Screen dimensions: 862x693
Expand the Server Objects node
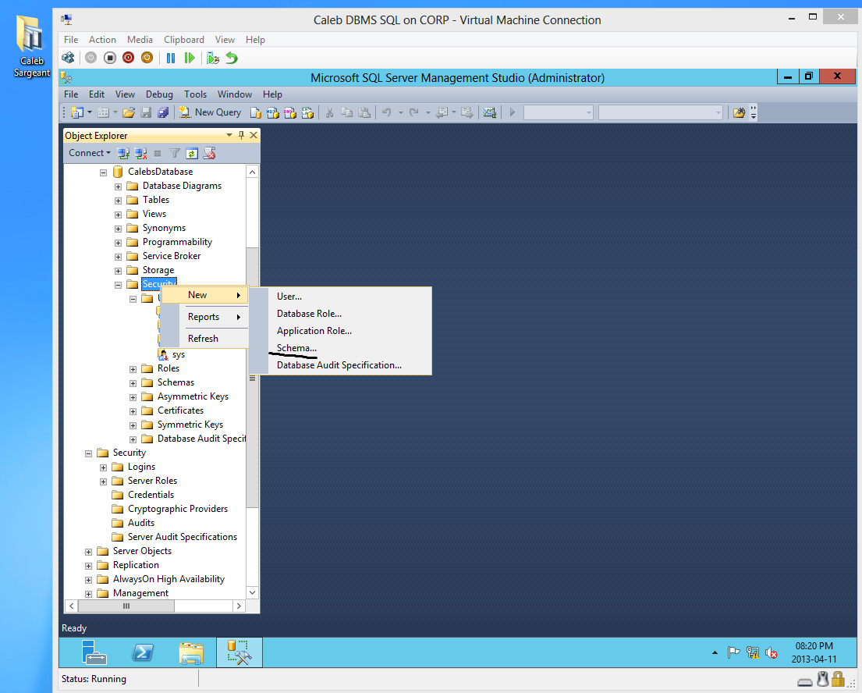coord(88,552)
